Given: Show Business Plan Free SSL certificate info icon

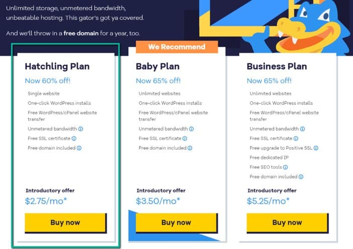Looking at the screenshot, I should (296, 139).
